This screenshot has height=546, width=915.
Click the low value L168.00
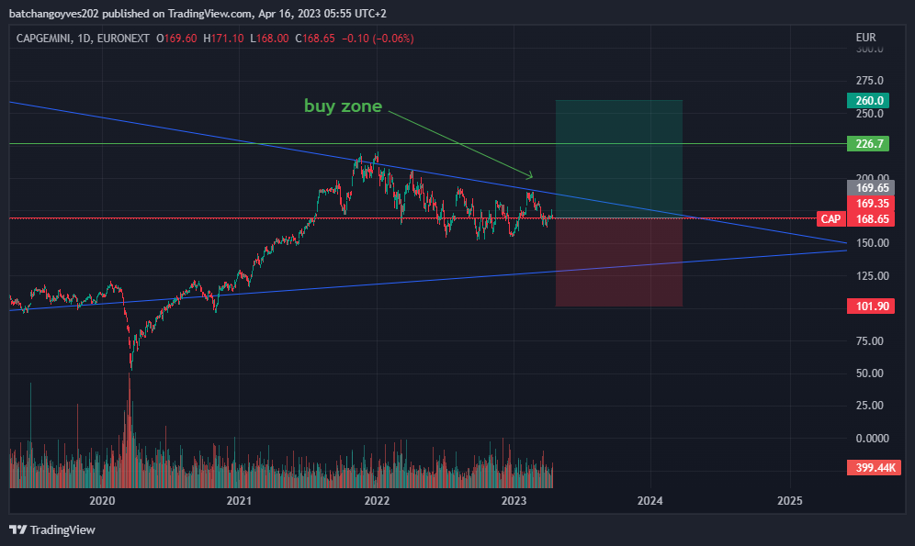click(x=269, y=39)
